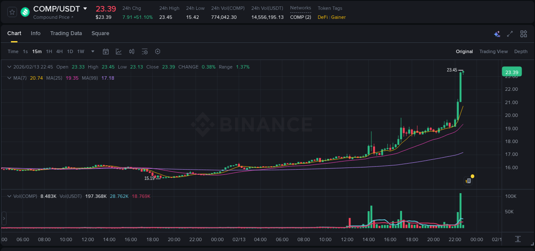
Task: Open the hexagon chart settings icon
Action: (x=158, y=51)
